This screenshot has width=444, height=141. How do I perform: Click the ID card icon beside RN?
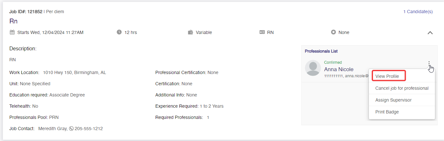[262, 32]
